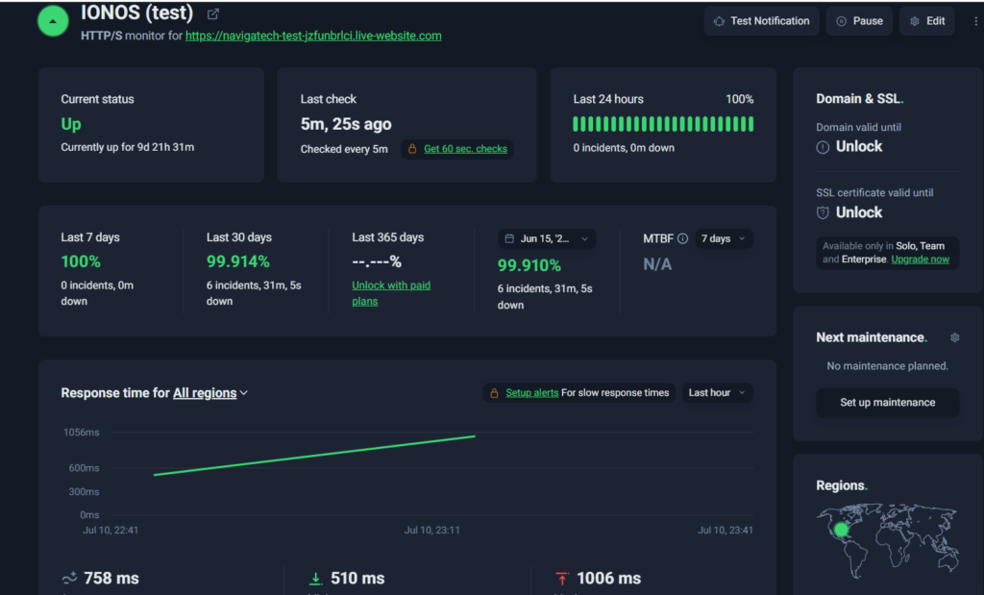The width and height of the screenshot is (984, 595).
Task: Click Set up maintenance button
Action: click(x=887, y=403)
